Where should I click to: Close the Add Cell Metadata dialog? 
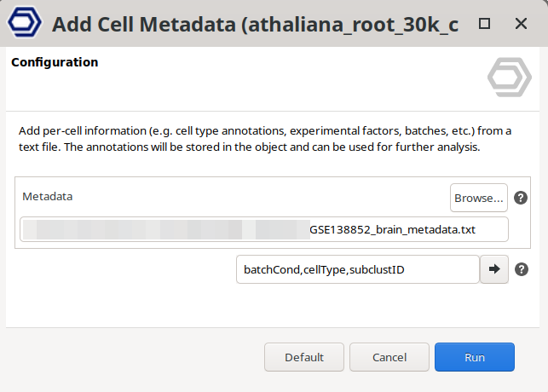point(522,24)
